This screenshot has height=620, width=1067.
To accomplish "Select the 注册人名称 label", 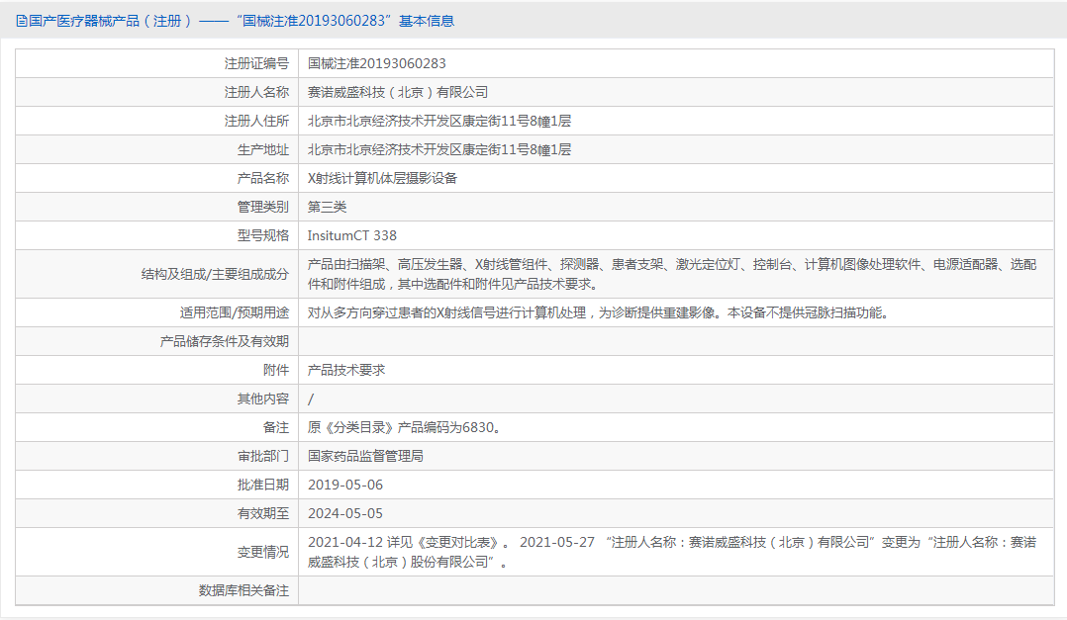I will coord(256,92).
